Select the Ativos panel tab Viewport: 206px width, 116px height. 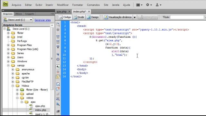click(x=19, y=14)
